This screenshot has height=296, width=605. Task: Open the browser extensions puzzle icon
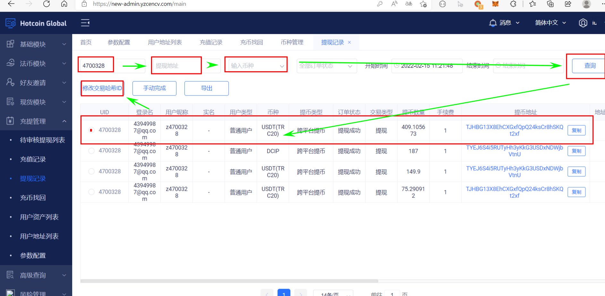[513, 4]
